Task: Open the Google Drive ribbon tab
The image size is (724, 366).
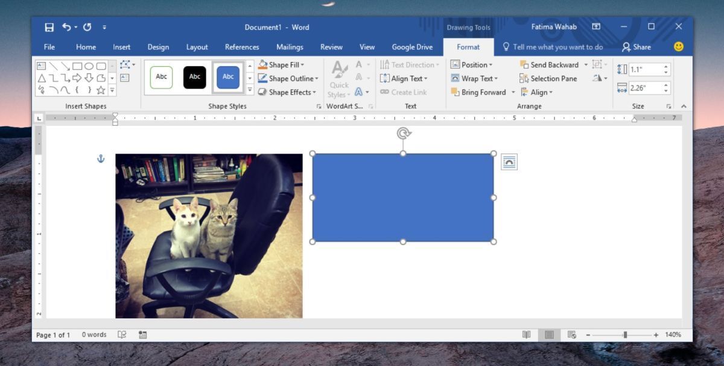Action: coord(412,46)
